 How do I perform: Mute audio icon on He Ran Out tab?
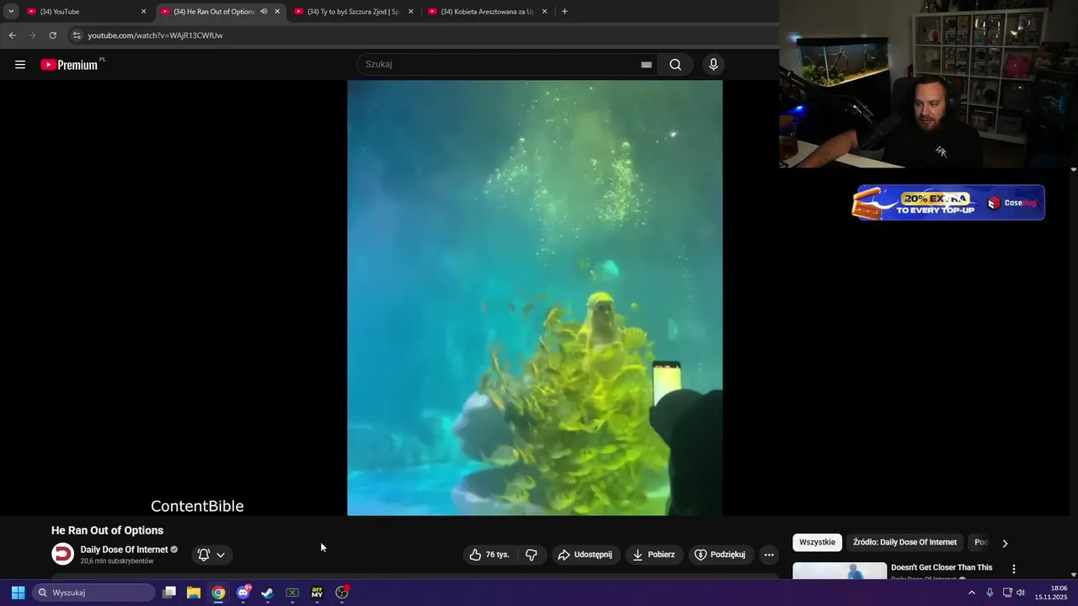click(x=264, y=12)
